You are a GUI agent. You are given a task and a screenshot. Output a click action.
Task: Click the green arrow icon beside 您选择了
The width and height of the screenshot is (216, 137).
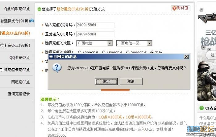39,9
